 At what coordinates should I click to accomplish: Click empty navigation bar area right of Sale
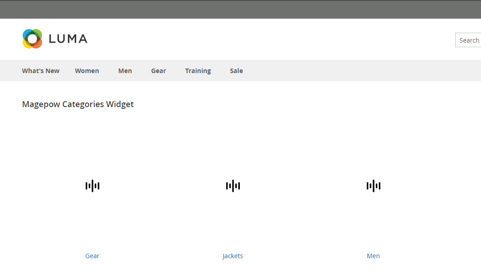pos(363,71)
